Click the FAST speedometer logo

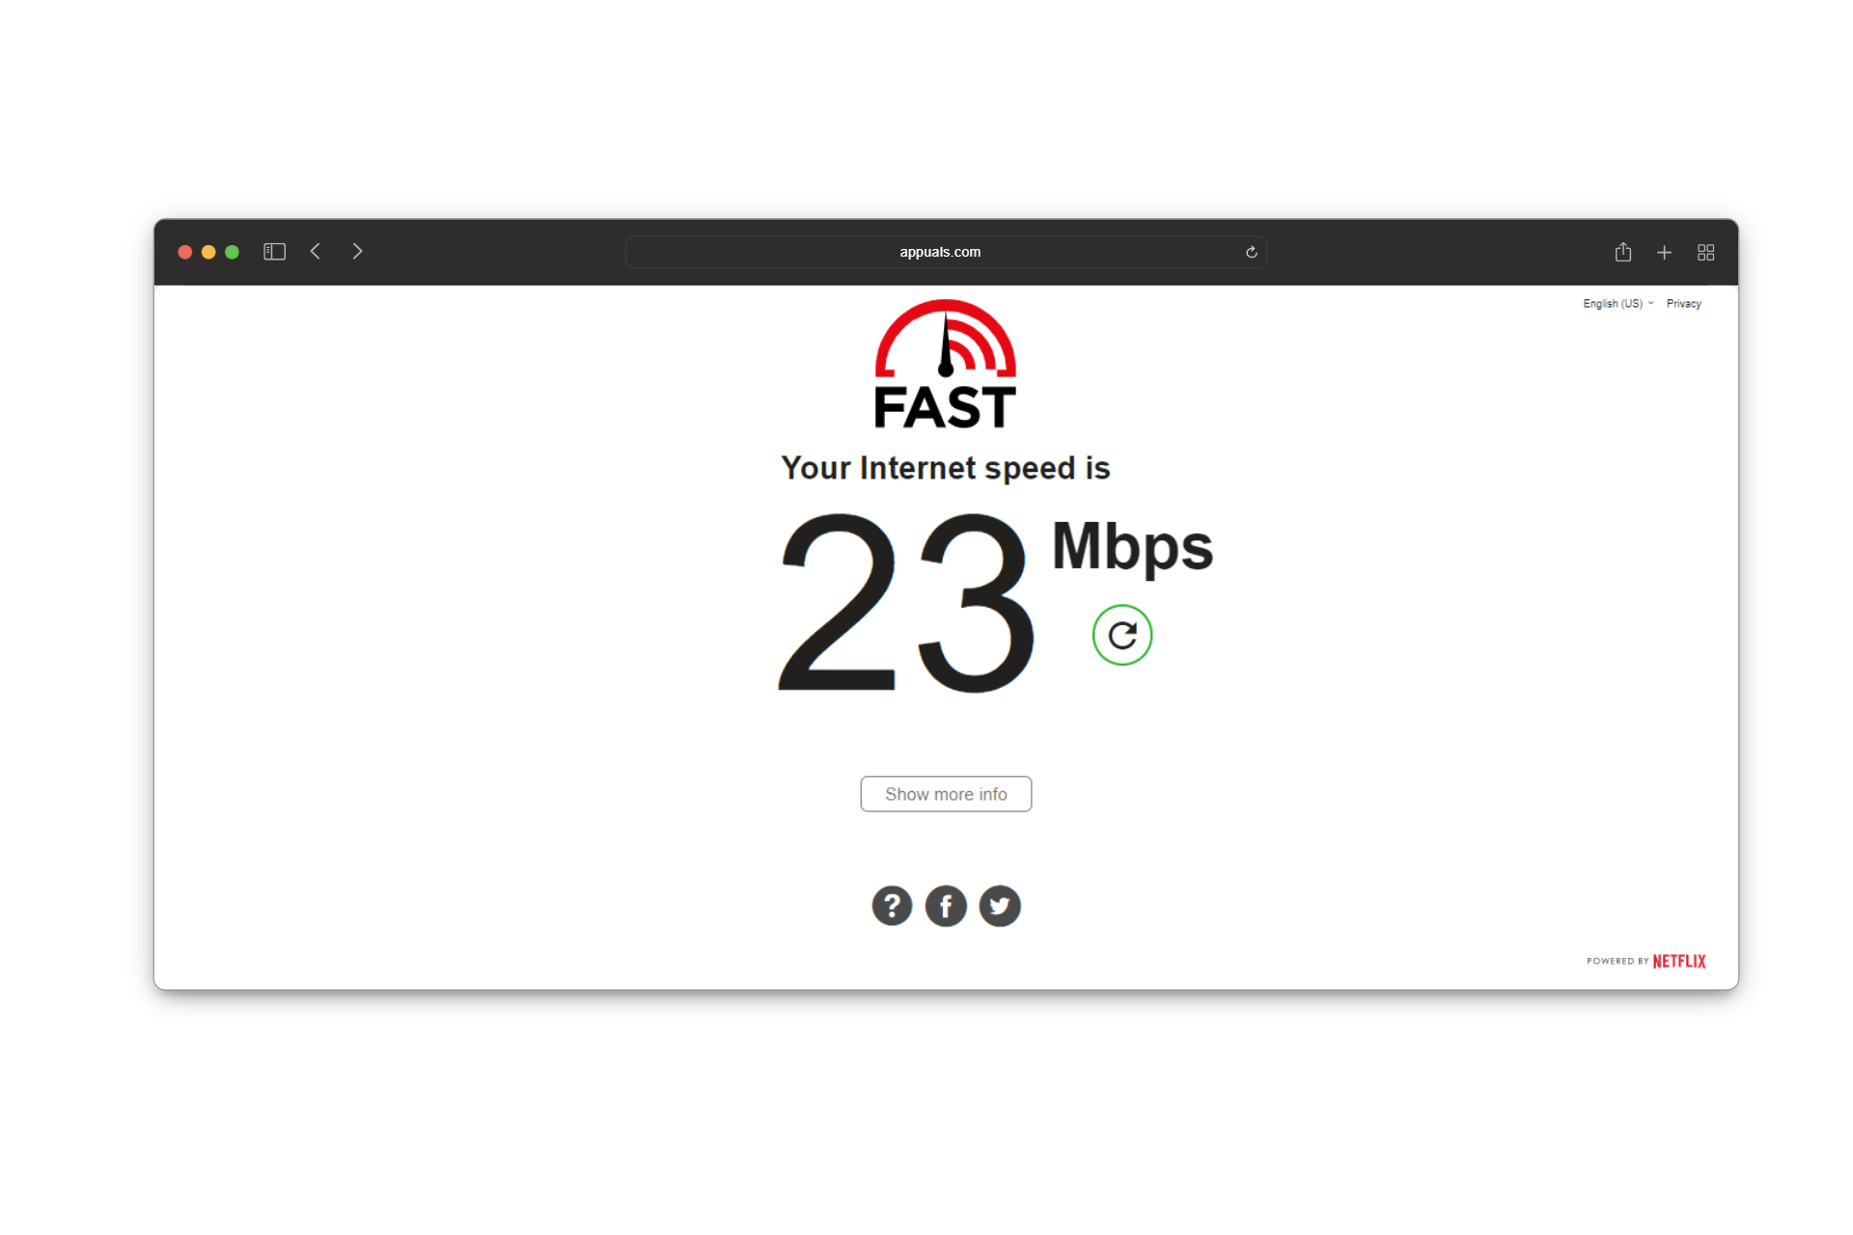(x=945, y=364)
